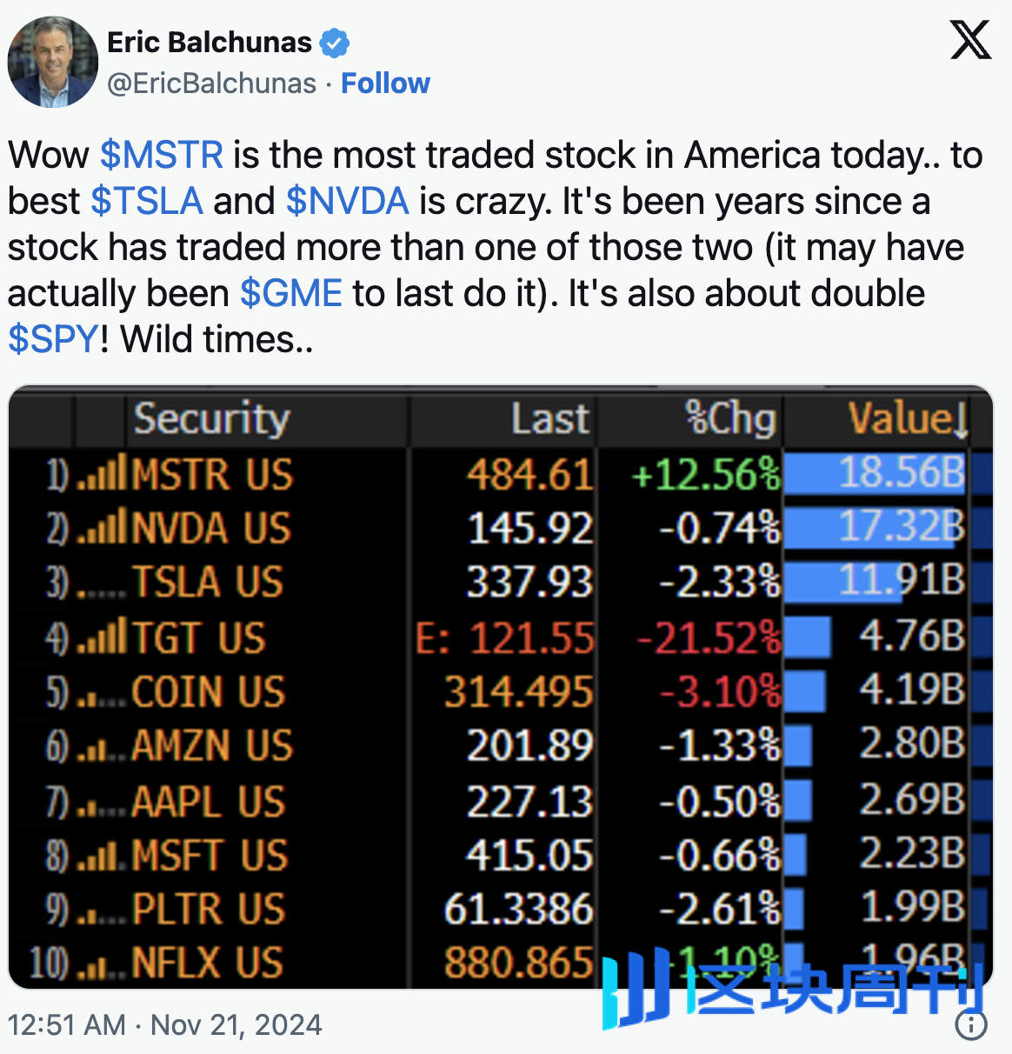Click the blue verified badge
The image size is (1012, 1054).
[335, 43]
